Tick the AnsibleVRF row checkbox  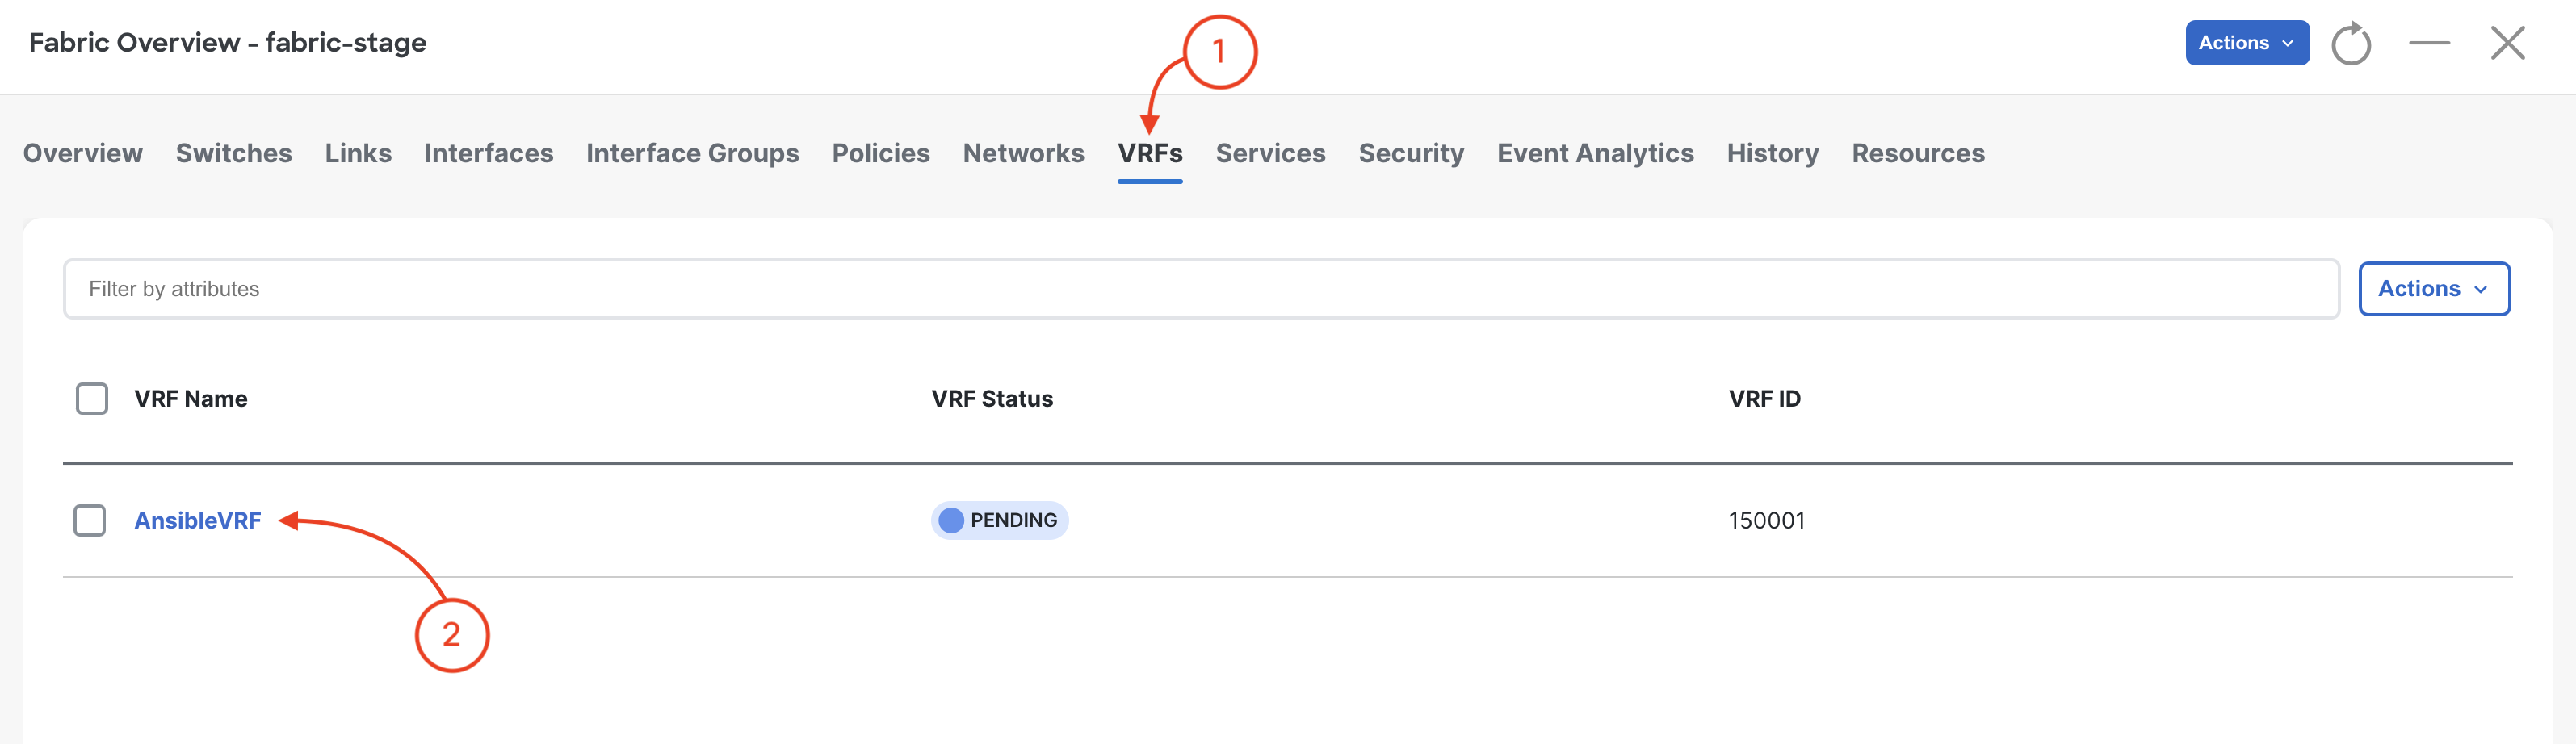click(x=90, y=520)
